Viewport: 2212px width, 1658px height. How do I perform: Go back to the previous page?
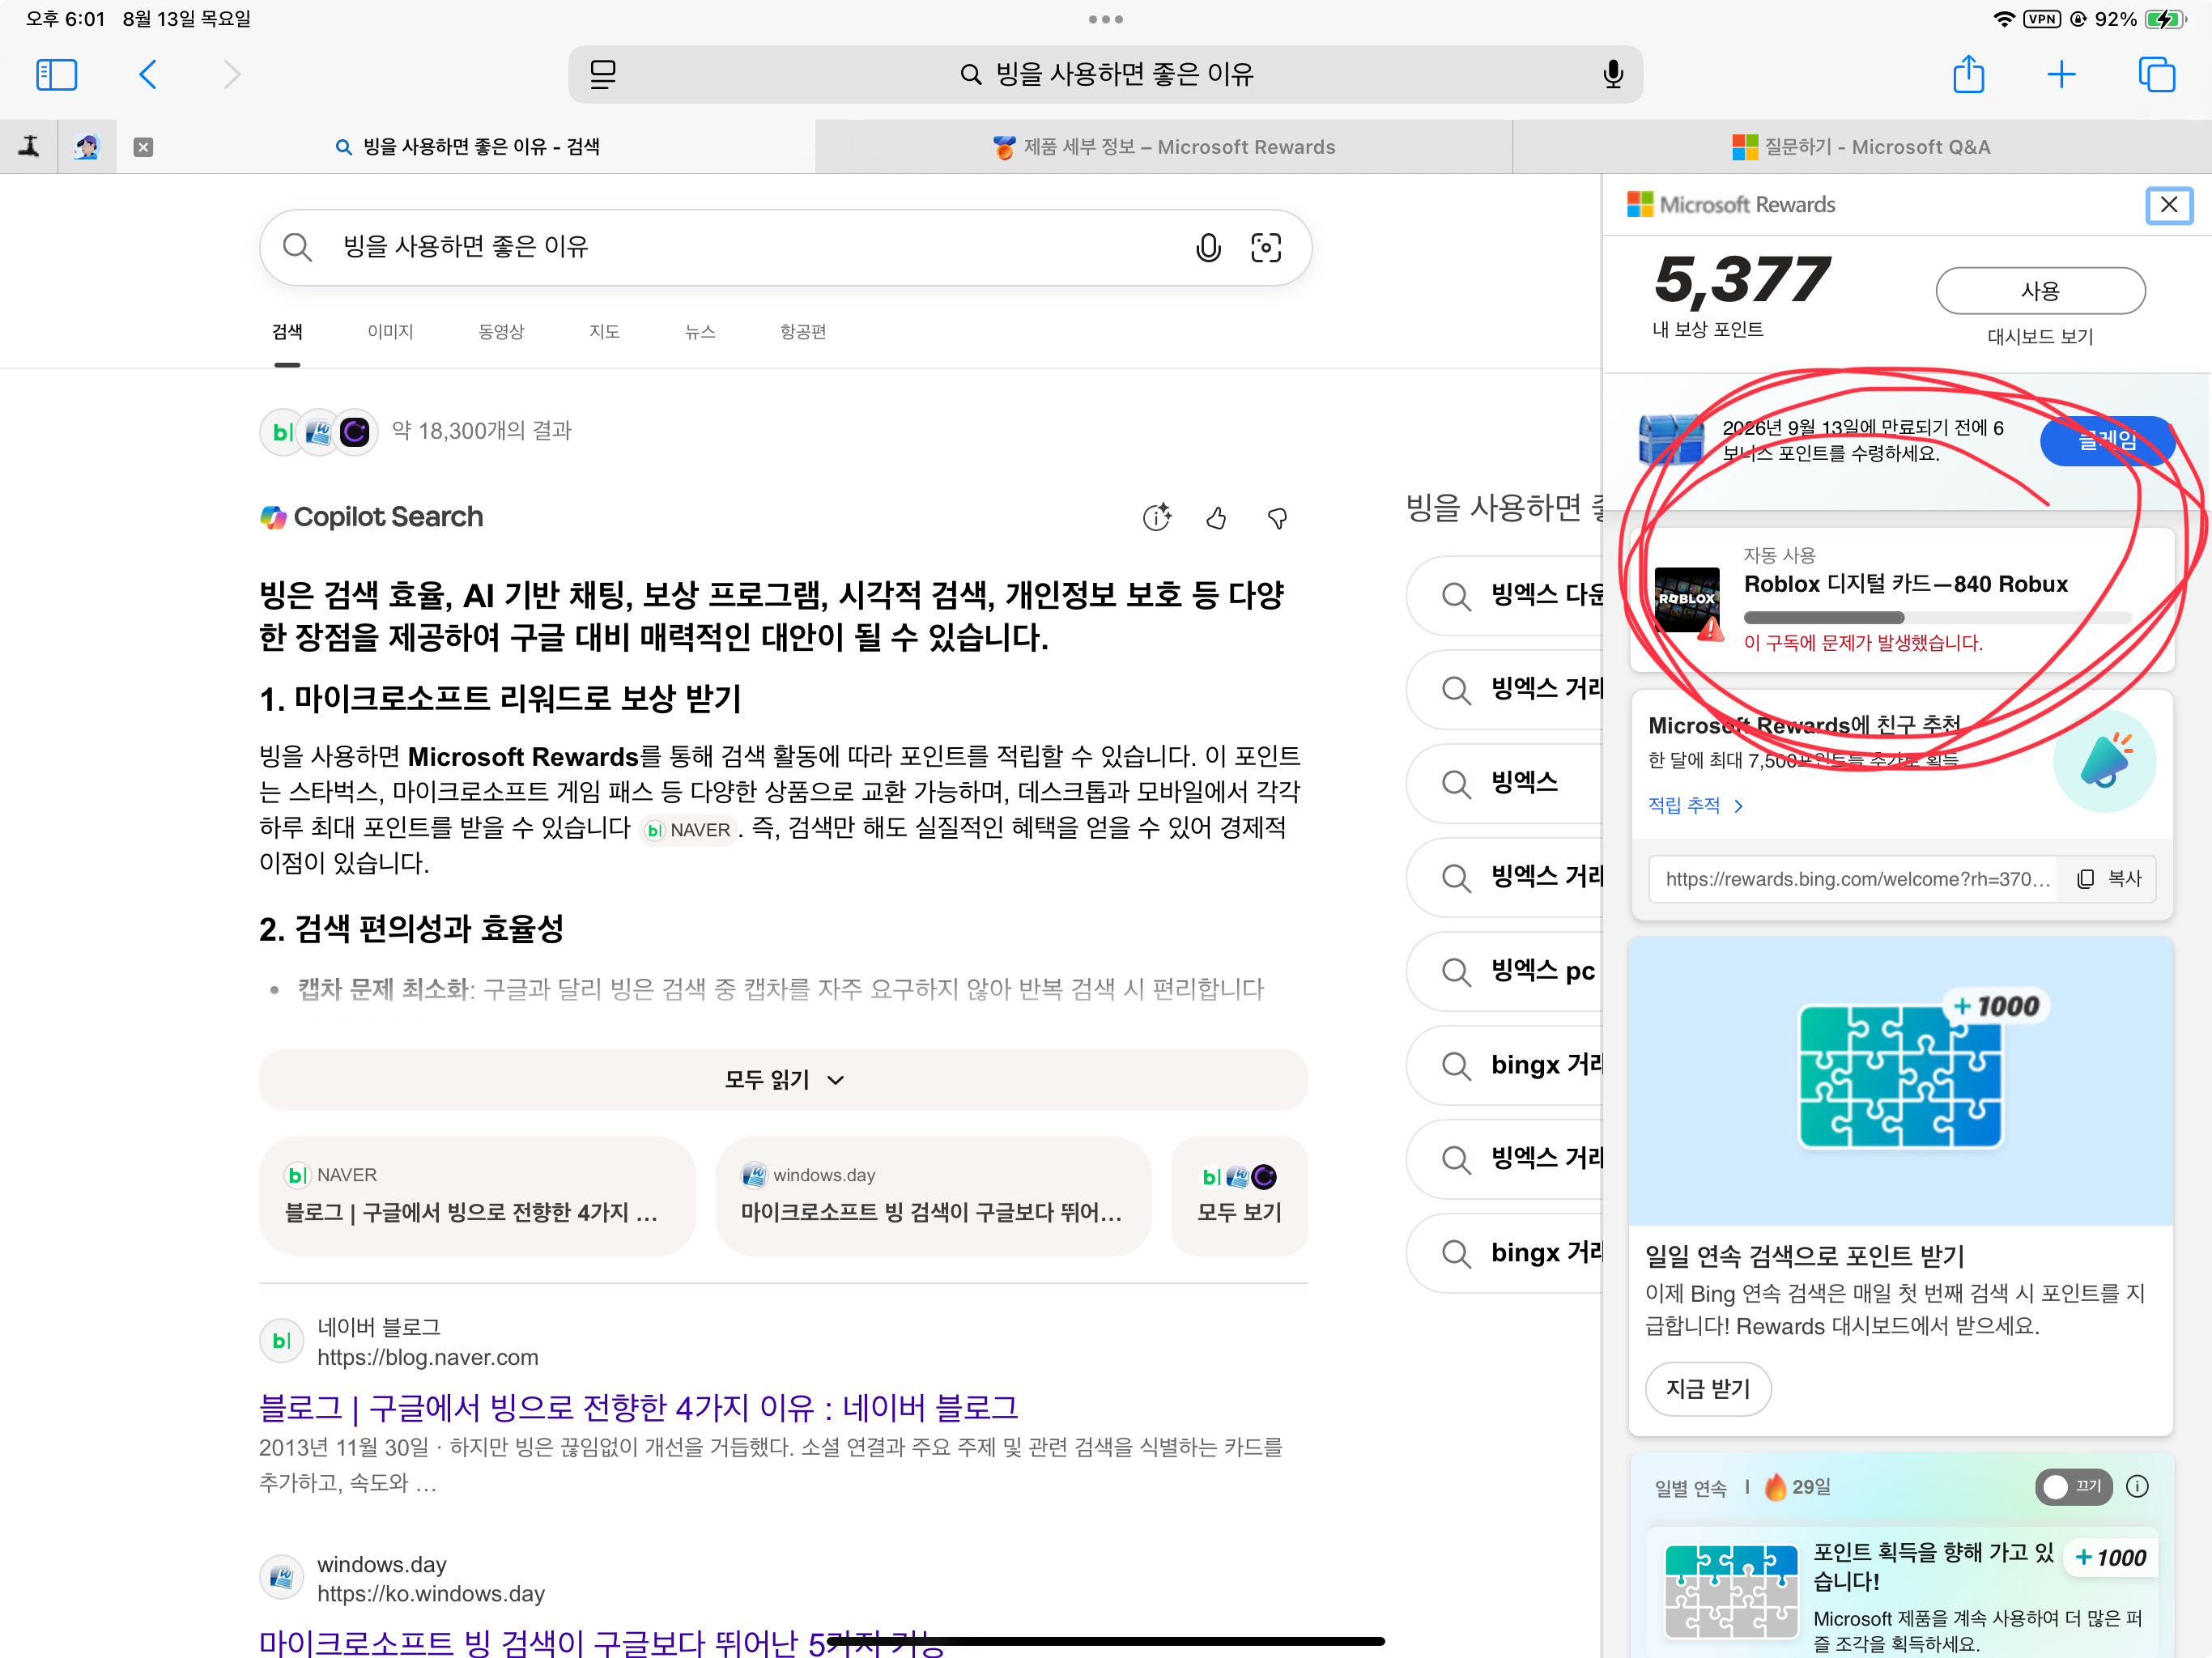point(148,74)
